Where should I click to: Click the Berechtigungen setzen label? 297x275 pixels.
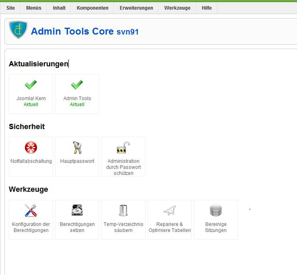[x=77, y=227]
